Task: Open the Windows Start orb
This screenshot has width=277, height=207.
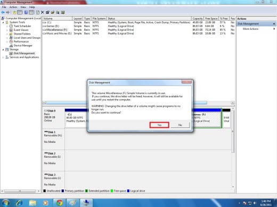Action: tap(5, 203)
